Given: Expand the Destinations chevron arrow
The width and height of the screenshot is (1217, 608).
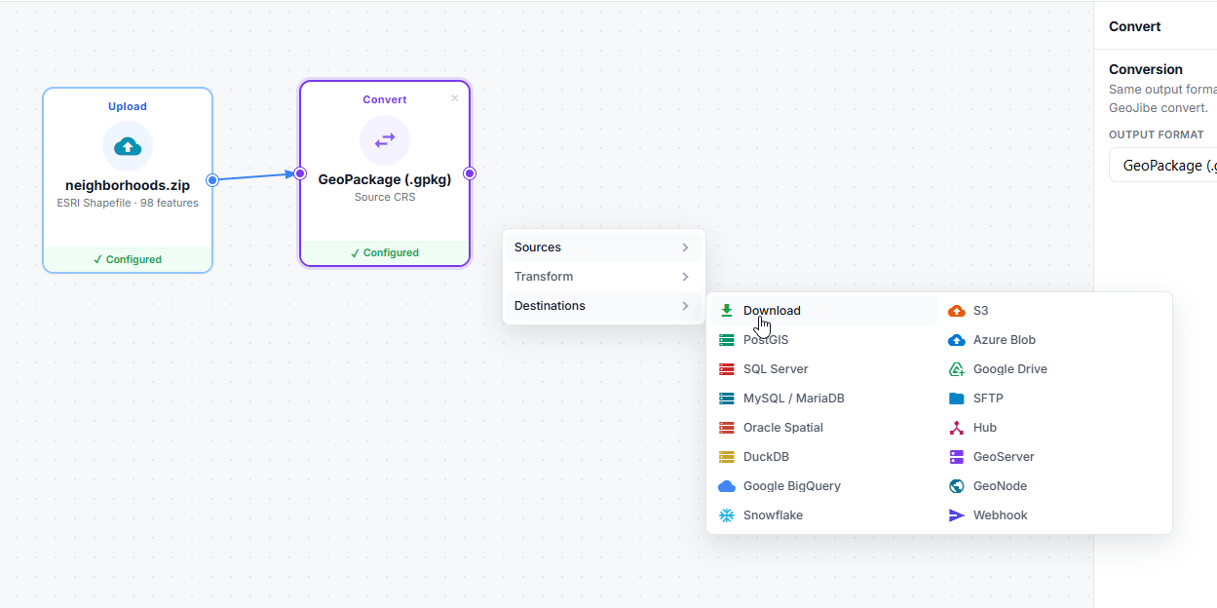Looking at the screenshot, I should (x=686, y=306).
